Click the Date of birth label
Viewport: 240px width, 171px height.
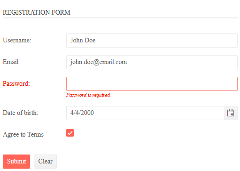[21, 113]
